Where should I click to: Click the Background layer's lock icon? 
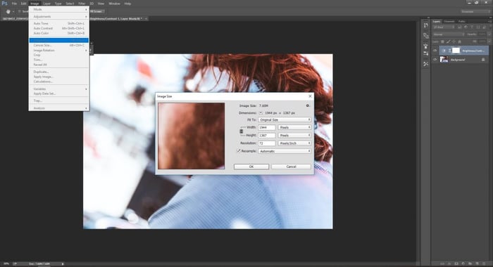click(483, 60)
